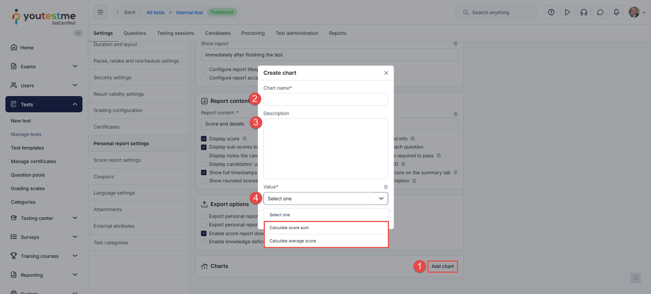Choose Calculate average score option
Image resolution: width=651 pixels, height=294 pixels.
[293, 241]
